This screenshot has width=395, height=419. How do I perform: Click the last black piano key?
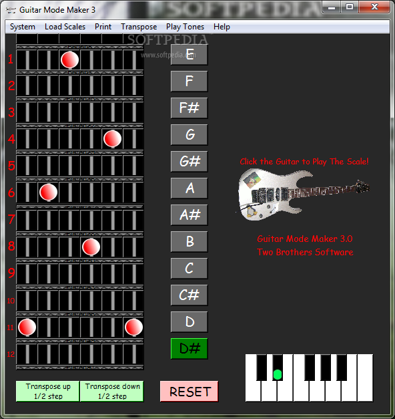pyautogui.click(x=342, y=368)
